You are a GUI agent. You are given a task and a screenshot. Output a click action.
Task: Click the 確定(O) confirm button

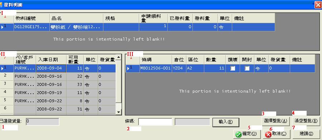pyautogui.click(x=247, y=134)
